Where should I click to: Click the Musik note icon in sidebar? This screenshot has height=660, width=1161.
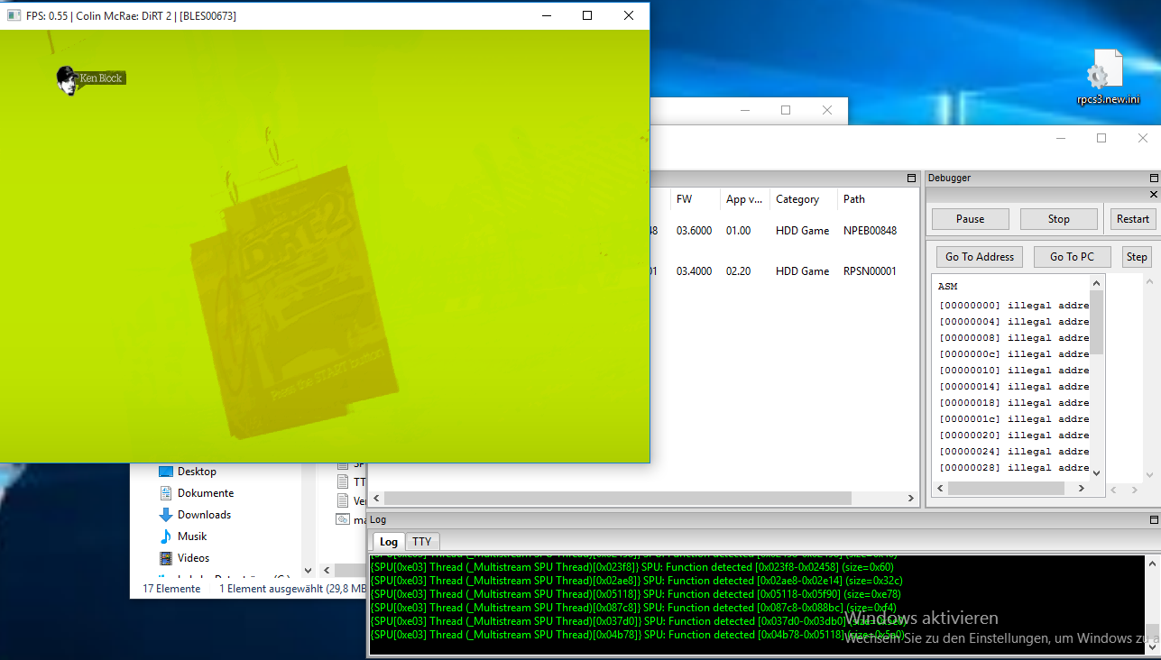tap(165, 536)
